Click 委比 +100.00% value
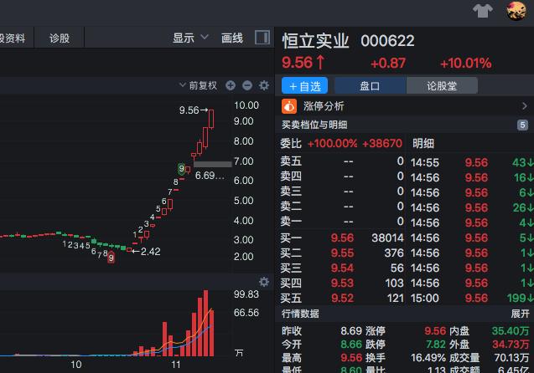The width and height of the screenshot is (534, 373). pos(332,144)
